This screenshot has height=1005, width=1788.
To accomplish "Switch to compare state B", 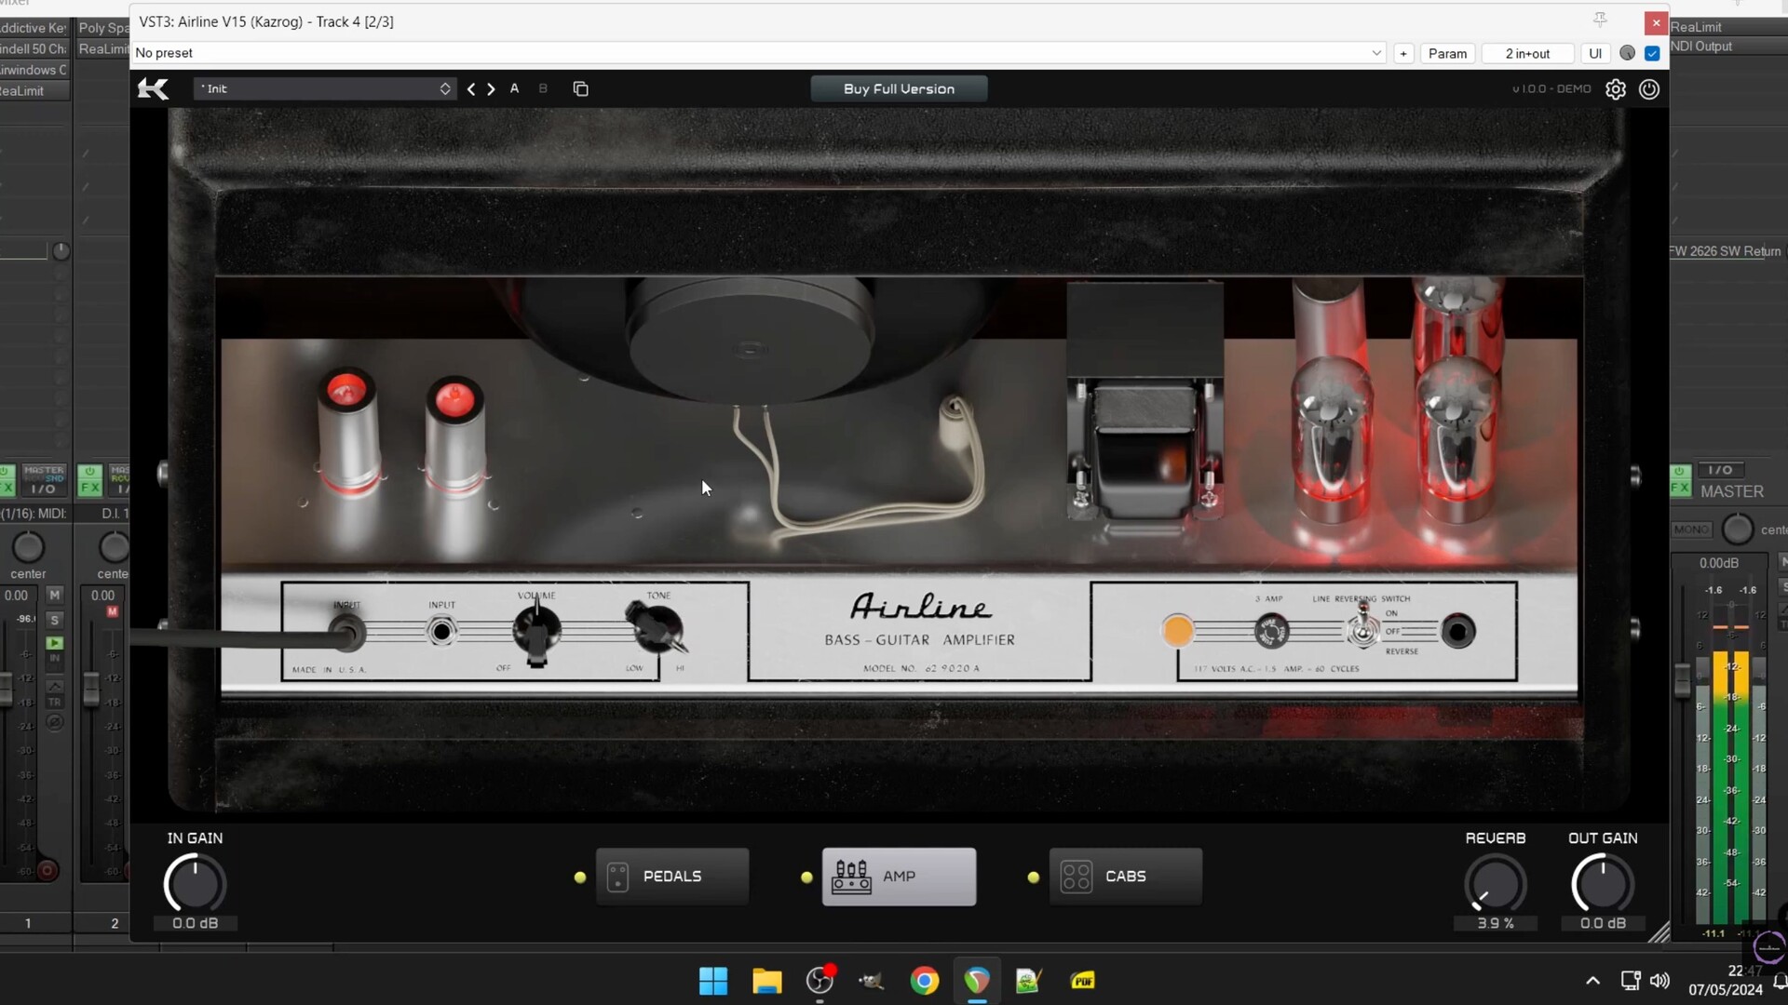I will click(543, 88).
